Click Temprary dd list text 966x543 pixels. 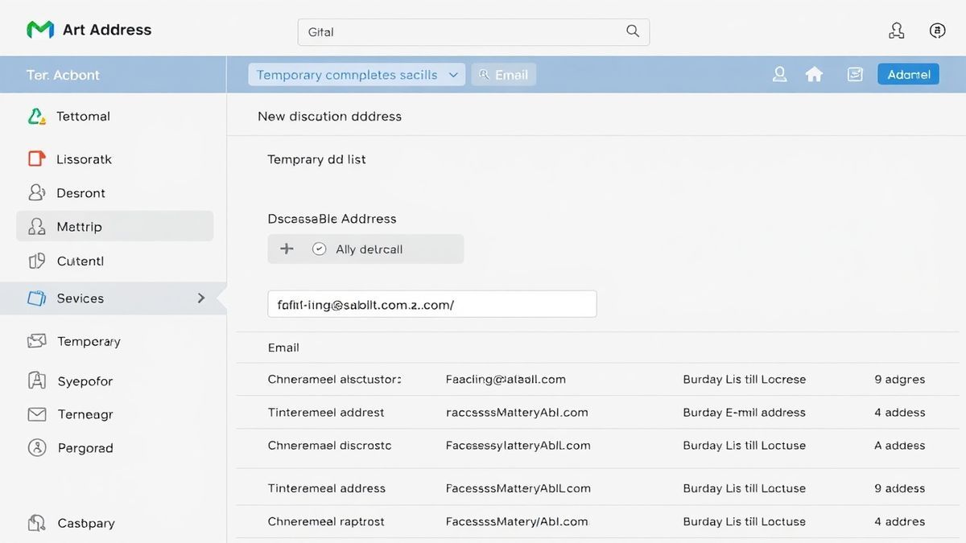(x=316, y=159)
